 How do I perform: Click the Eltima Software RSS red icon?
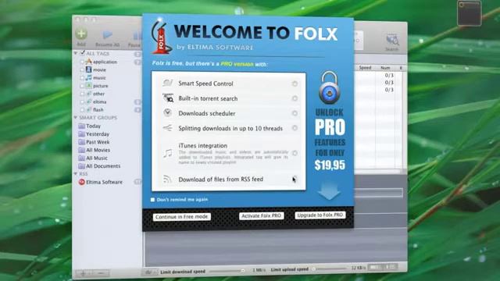(81, 182)
